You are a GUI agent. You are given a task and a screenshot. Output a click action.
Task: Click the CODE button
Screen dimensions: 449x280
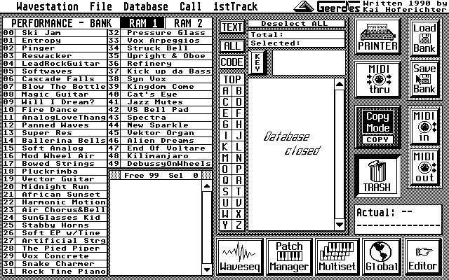(x=232, y=62)
